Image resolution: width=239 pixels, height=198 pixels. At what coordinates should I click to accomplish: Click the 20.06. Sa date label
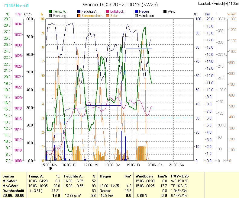click(x=155, y=165)
